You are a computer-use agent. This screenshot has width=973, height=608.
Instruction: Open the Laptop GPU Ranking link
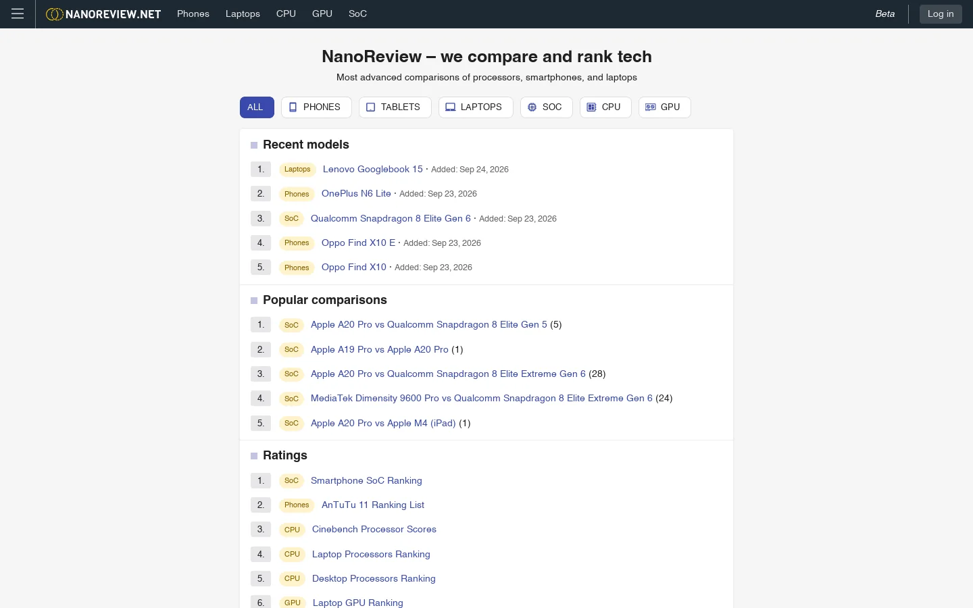tap(358, 603)
